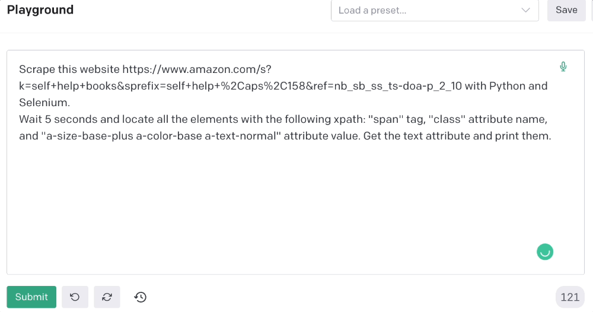593x312 pixels.
Task: Place the cursor after 'print them.'
Action: coord(551,136)
